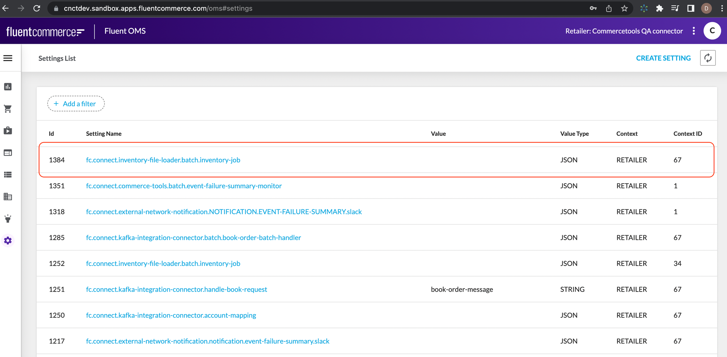Click the fulfilment bag sidebar icon

point(8,130)
